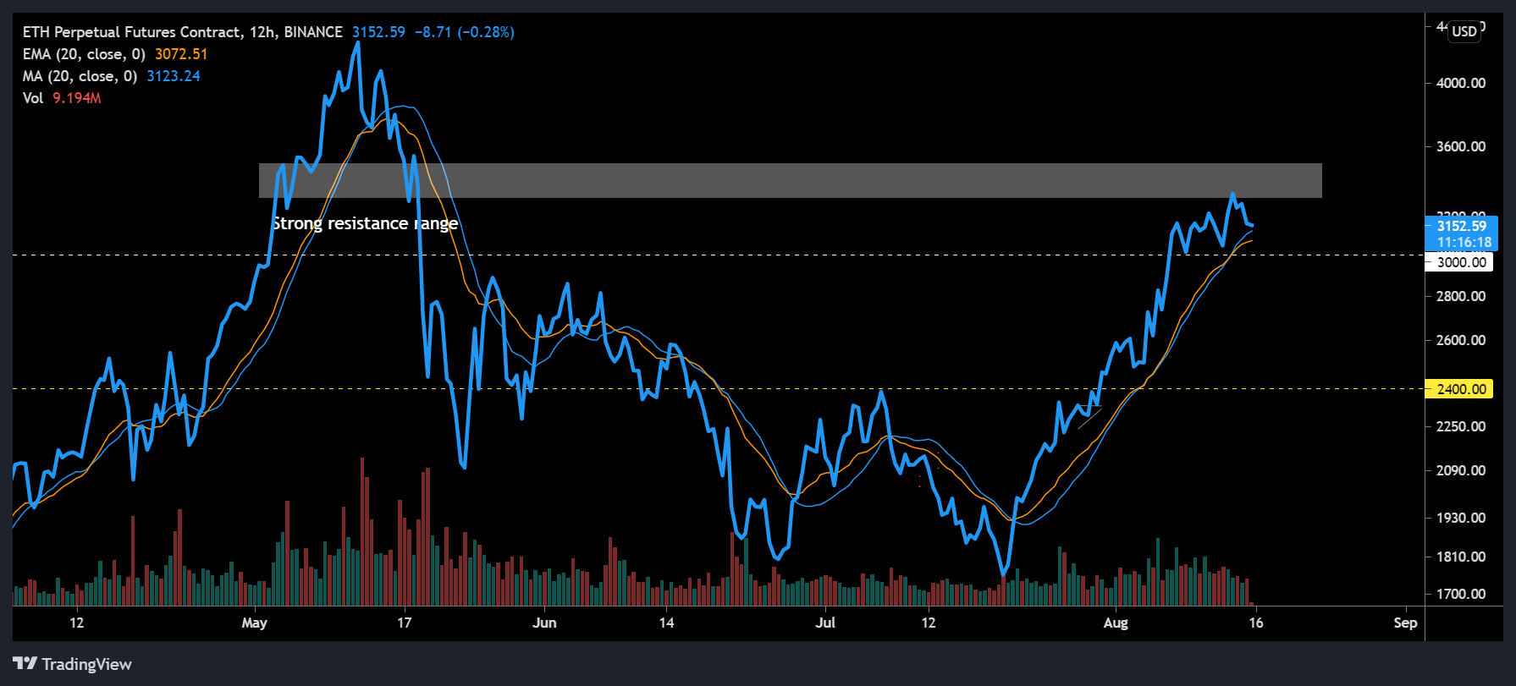Click the 1700.00 price axis label

tap(1460, 594)
